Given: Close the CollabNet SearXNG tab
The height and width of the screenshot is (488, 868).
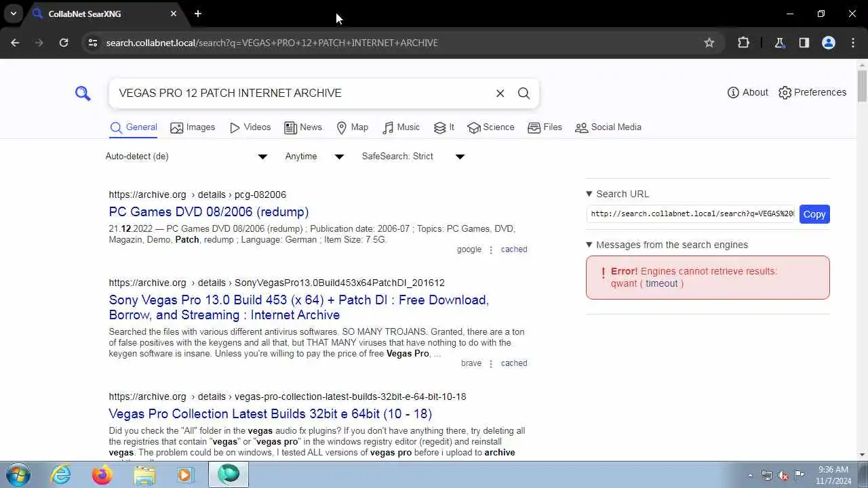Looking at the screenshot, I should pos(174,14).
